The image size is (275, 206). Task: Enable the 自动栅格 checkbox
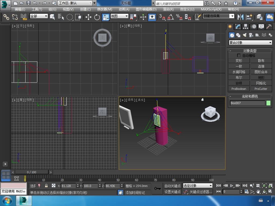239,56
